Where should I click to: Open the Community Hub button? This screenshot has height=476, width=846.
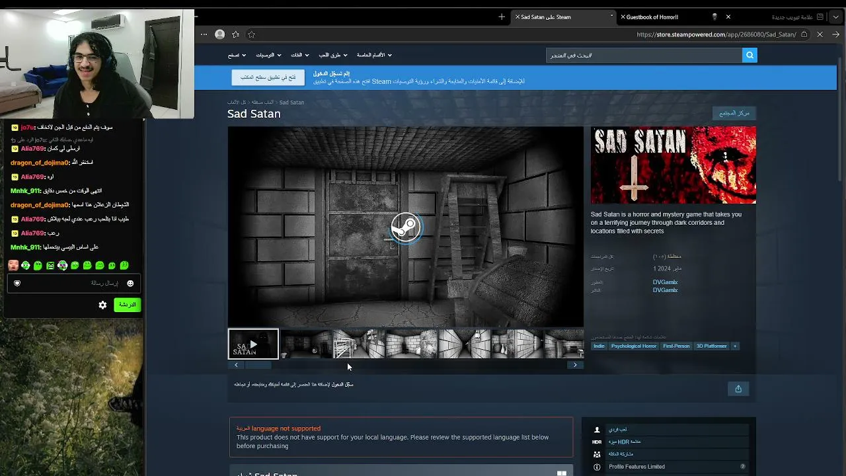(734, 113)
